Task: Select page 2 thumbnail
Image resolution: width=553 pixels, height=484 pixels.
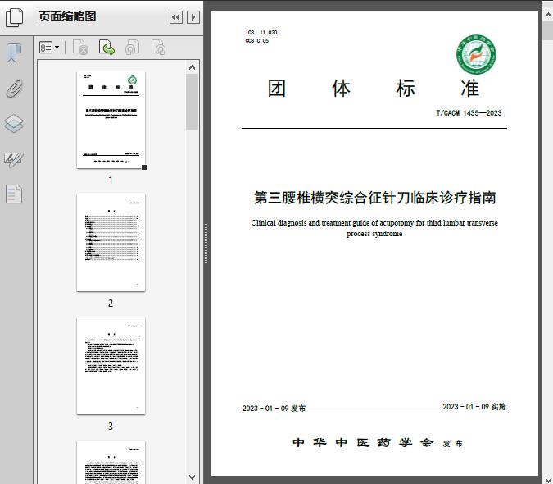Action: click(111, 243)
